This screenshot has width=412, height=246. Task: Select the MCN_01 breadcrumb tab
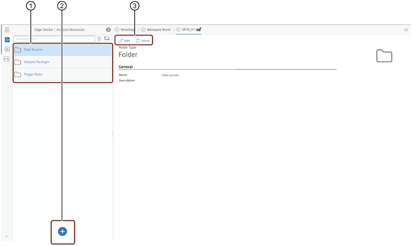click(x=188, y=29)
